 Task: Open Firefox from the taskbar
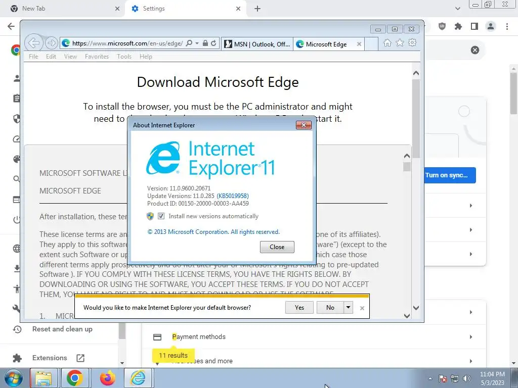coord(107,378)
